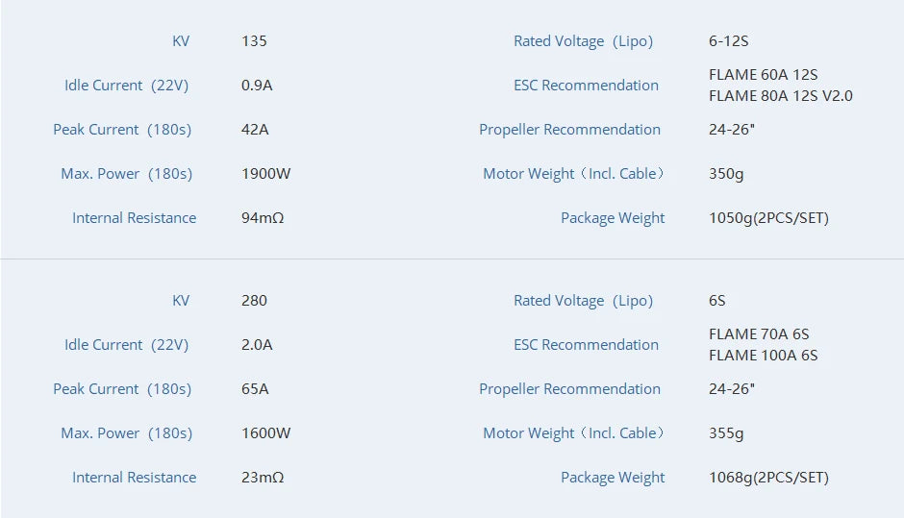Select the 350g motor weight value
Image resolution: width=904 pixels, height=518 pixels.
tap(726, 174)
